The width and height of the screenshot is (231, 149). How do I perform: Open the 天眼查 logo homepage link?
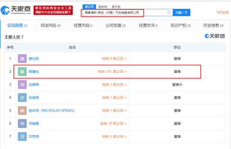click(16, 10)
